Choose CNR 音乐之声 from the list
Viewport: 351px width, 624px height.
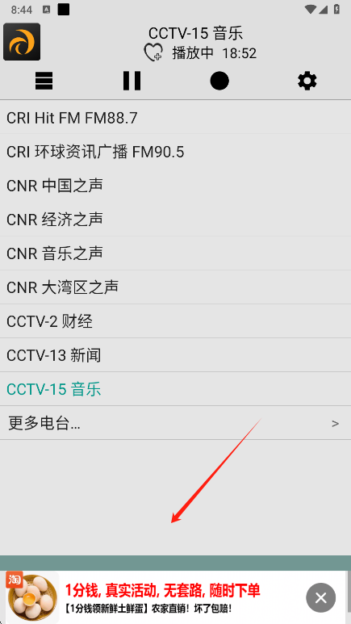pos(176,253)
